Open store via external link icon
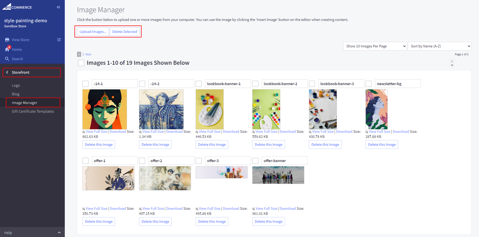Image resolution: width=479 pixels, height=237 pixels. click(x=59, y=40)
